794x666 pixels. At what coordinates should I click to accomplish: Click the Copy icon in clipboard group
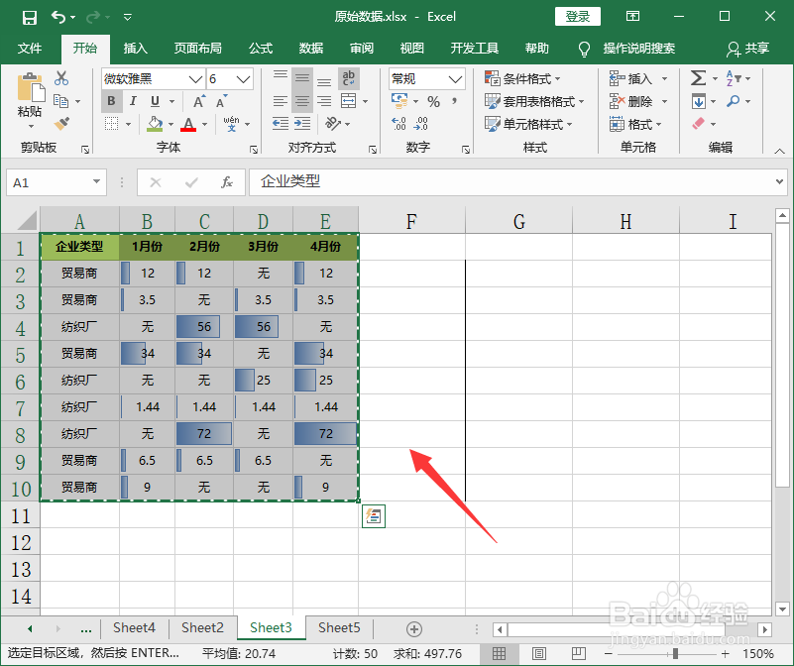point(61,101)
